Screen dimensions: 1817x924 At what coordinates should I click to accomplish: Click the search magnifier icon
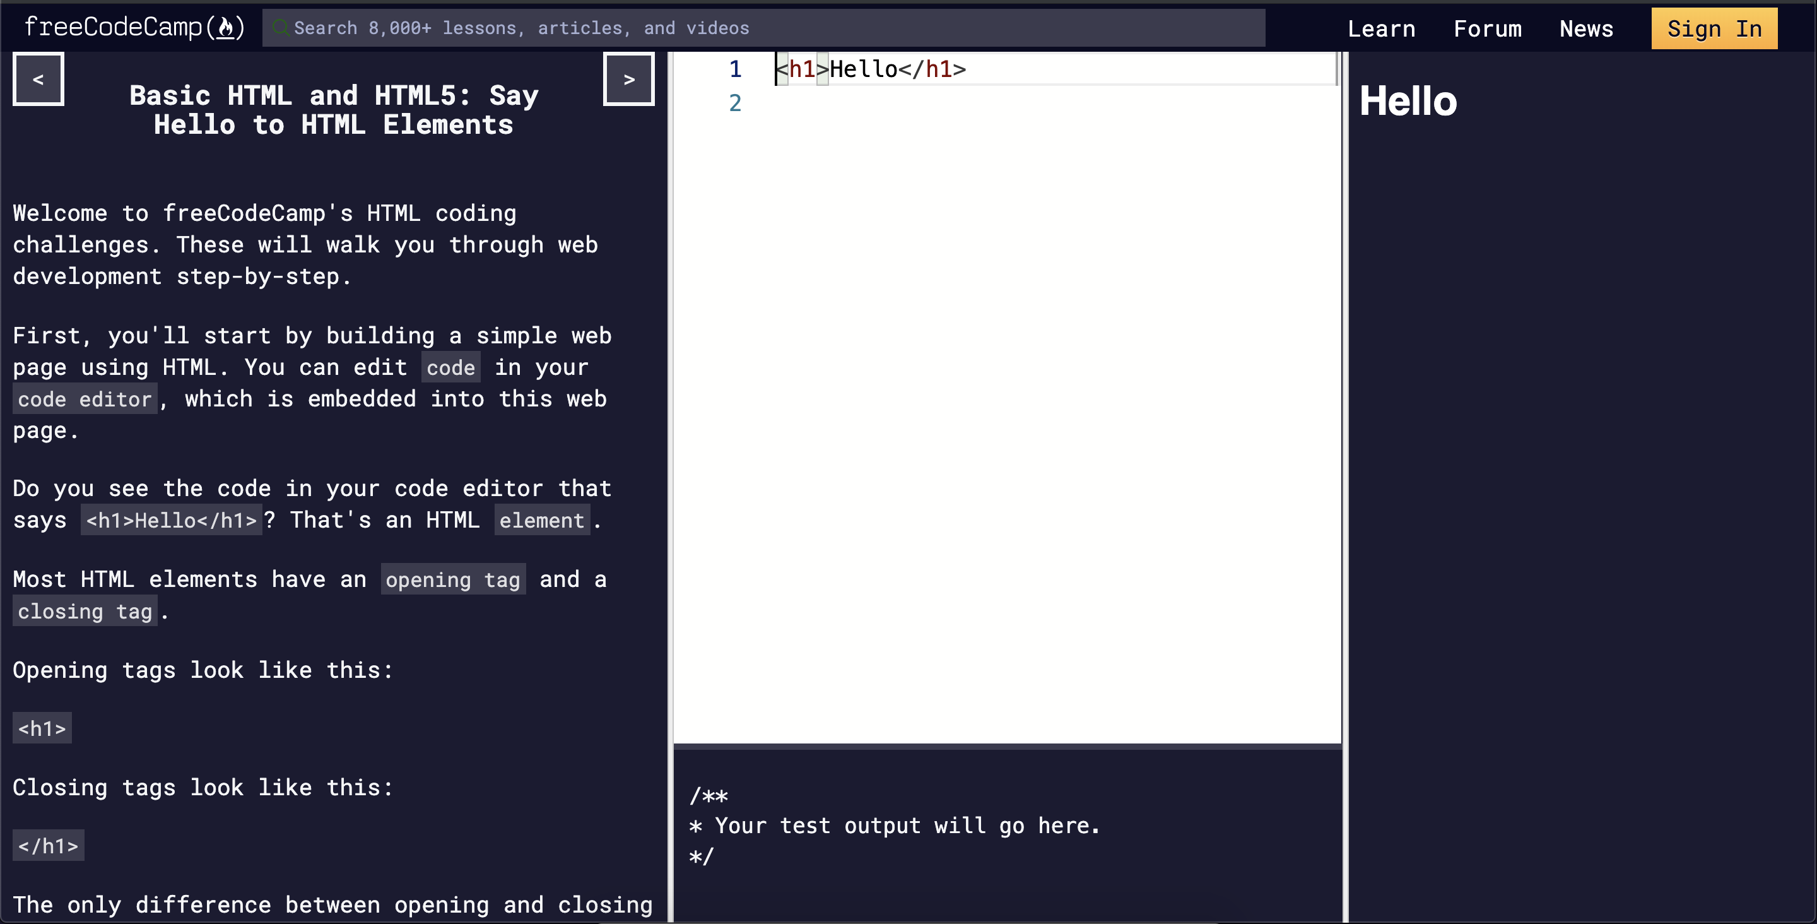280,28
